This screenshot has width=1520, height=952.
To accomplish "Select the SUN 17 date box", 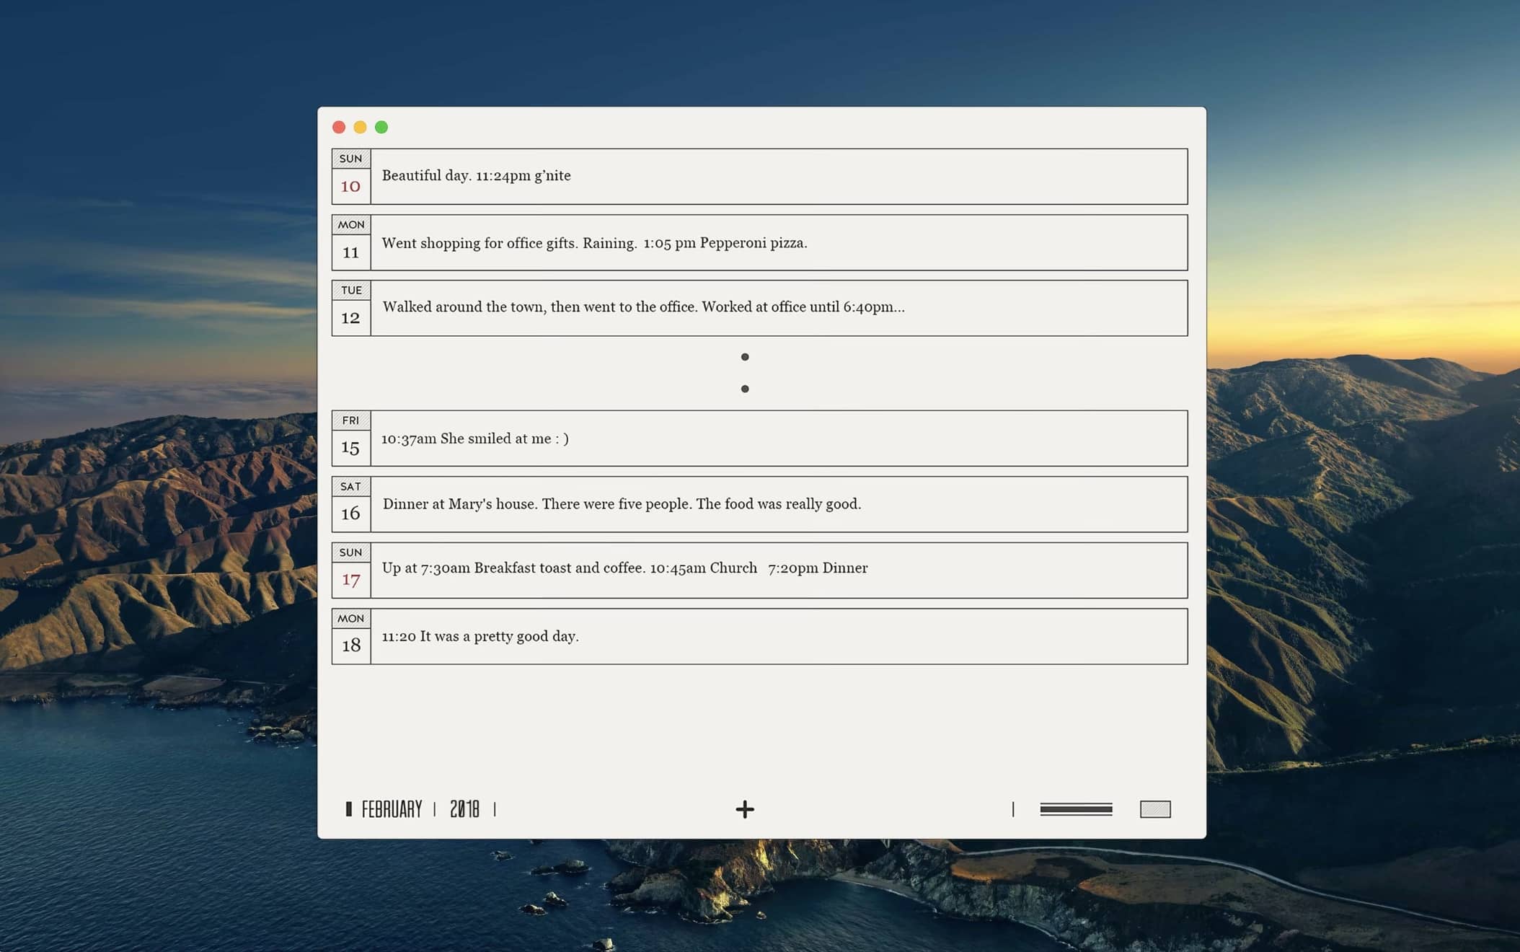I will (351, 570).
